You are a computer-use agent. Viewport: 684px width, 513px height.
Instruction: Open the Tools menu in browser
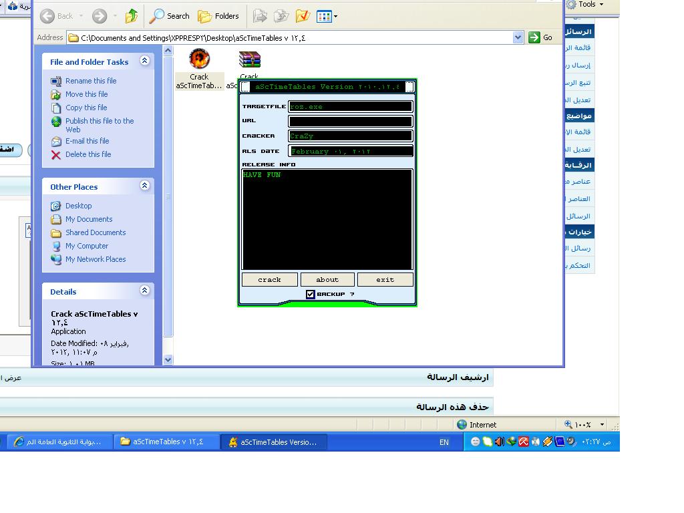(x=586, y=5)
